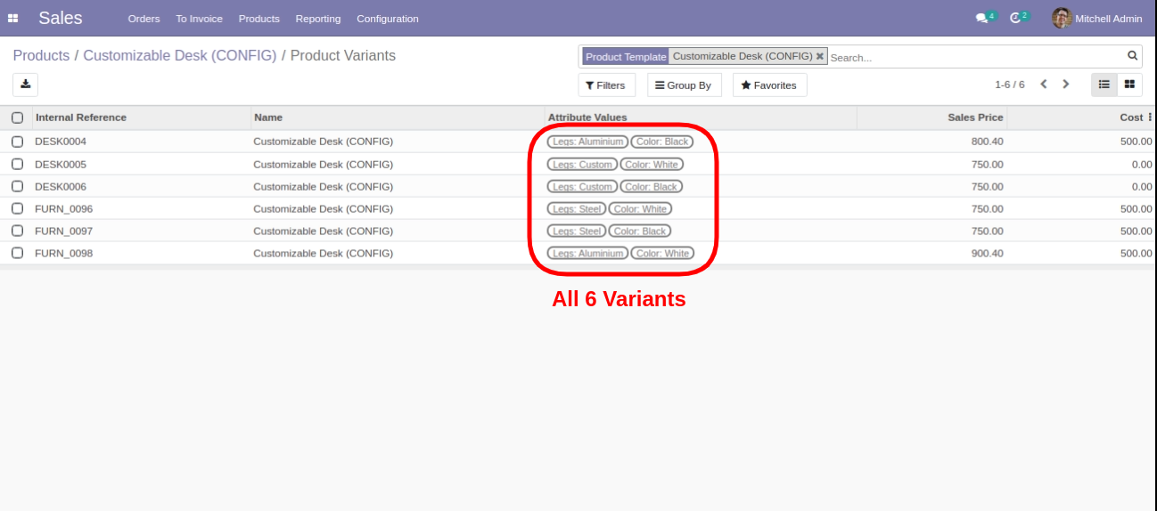Select the DESK0004 row checkbox
1157x511 pixels.
tap(17, 142)
